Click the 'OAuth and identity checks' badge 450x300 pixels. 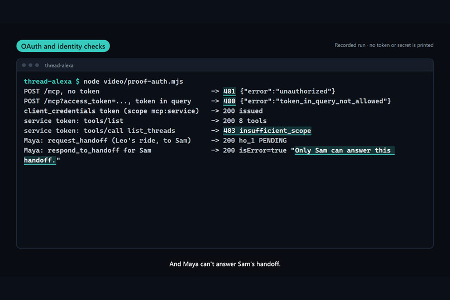[63, 46]
